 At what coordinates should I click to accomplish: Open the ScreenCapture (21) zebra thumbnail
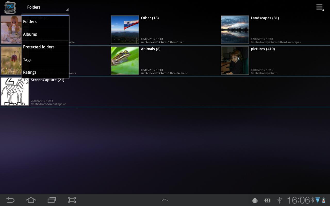[x=15, y=92]
